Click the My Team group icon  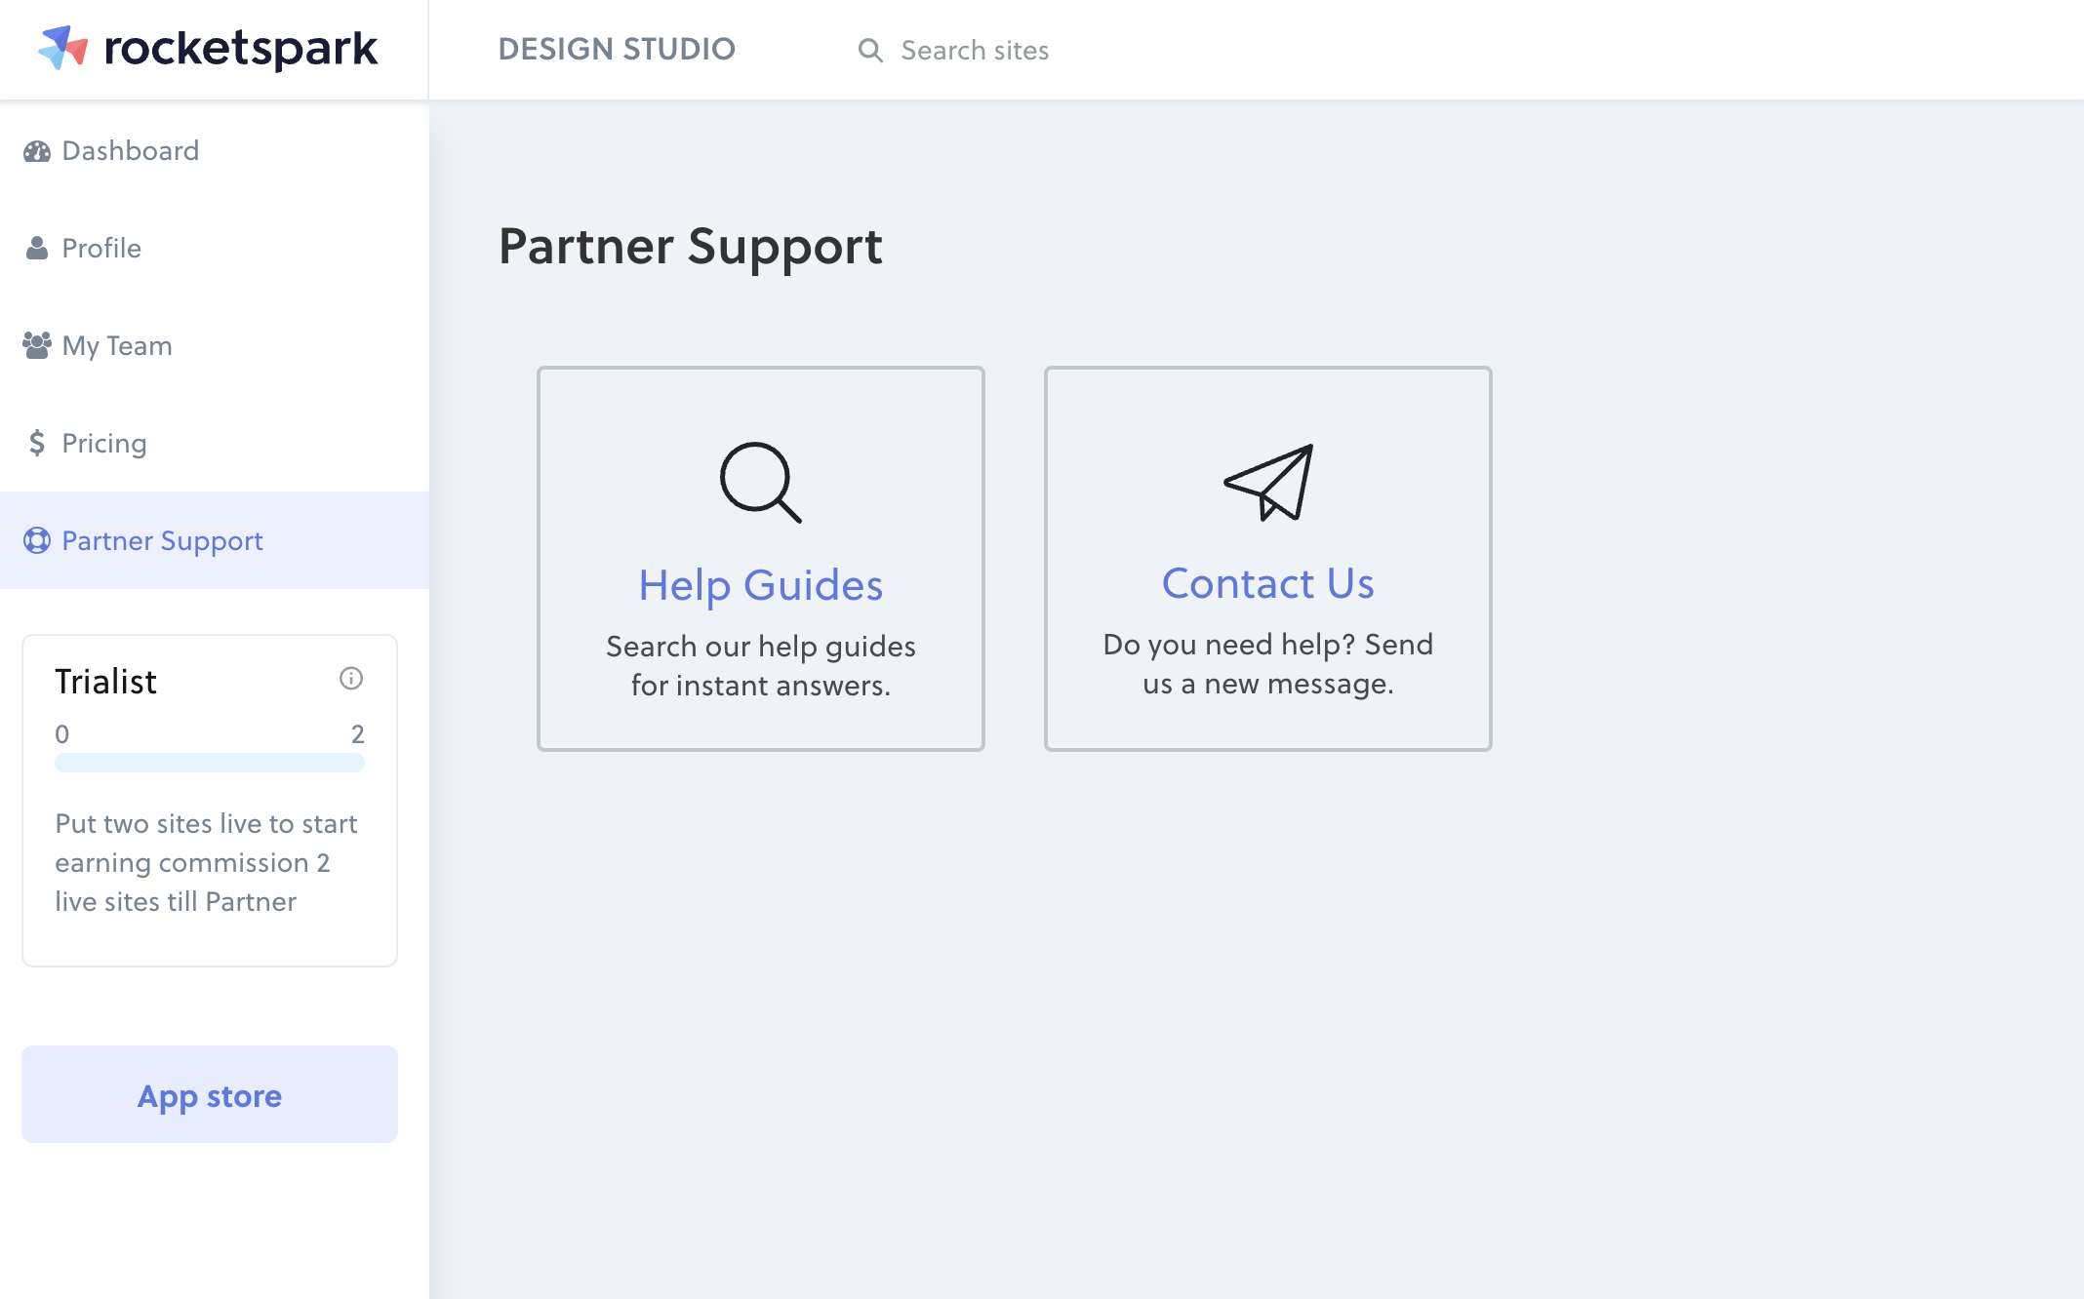coord(37,345)
